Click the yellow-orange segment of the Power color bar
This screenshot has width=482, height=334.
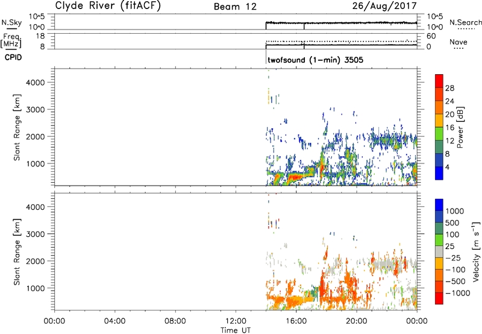click(x=439, y=121)
